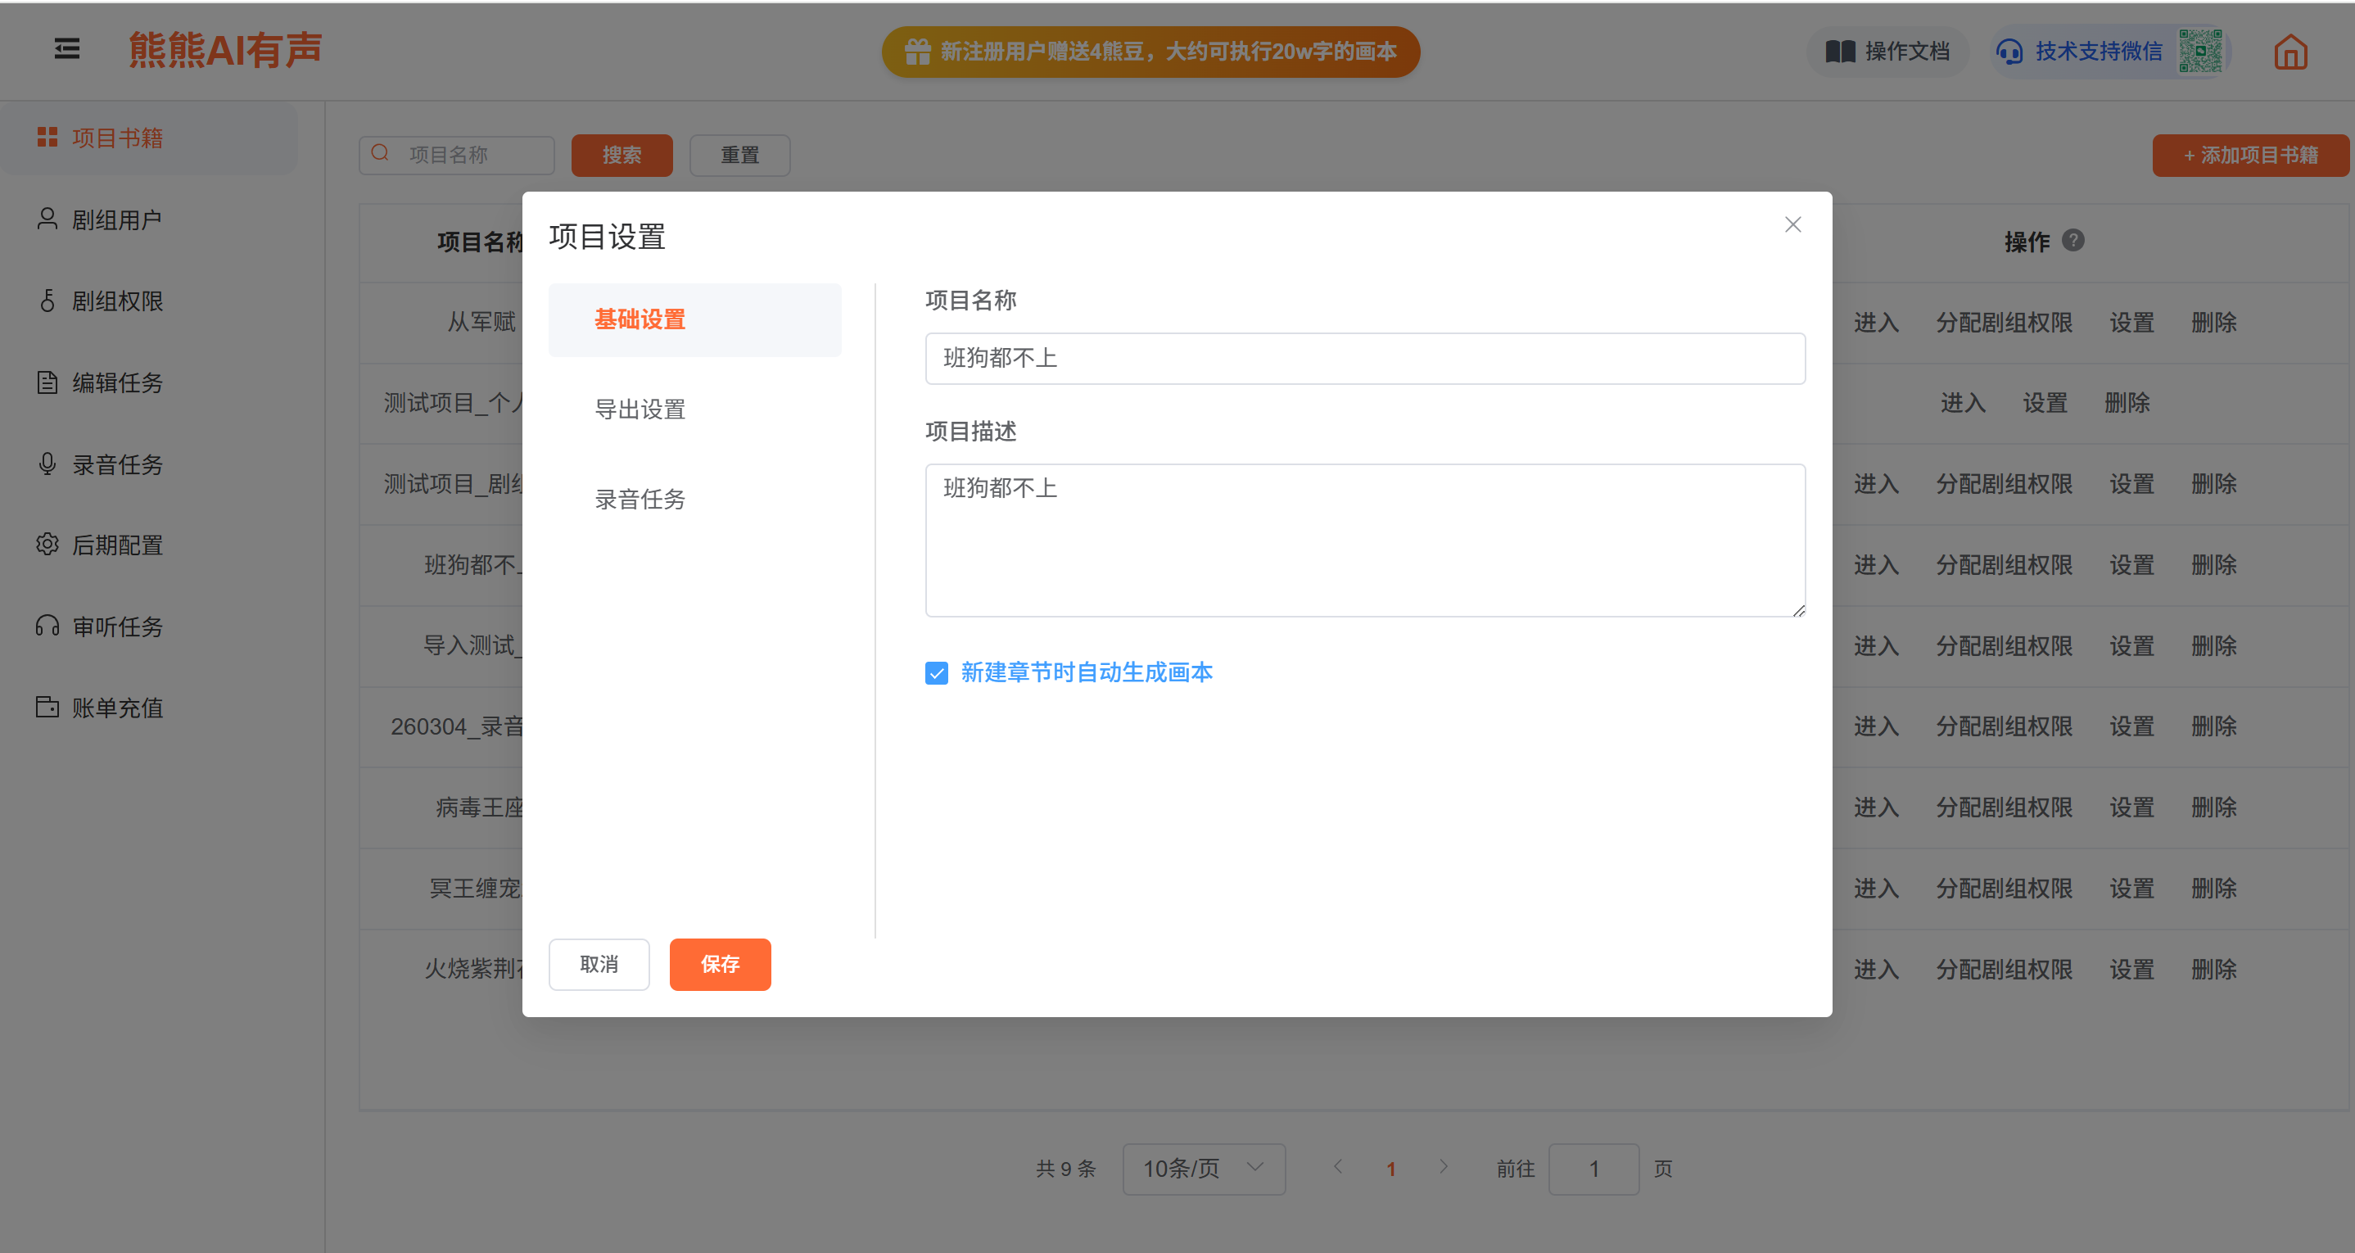
Task: Expand the 10条/页 page size dropdown
Action: click(1203, 1168)
